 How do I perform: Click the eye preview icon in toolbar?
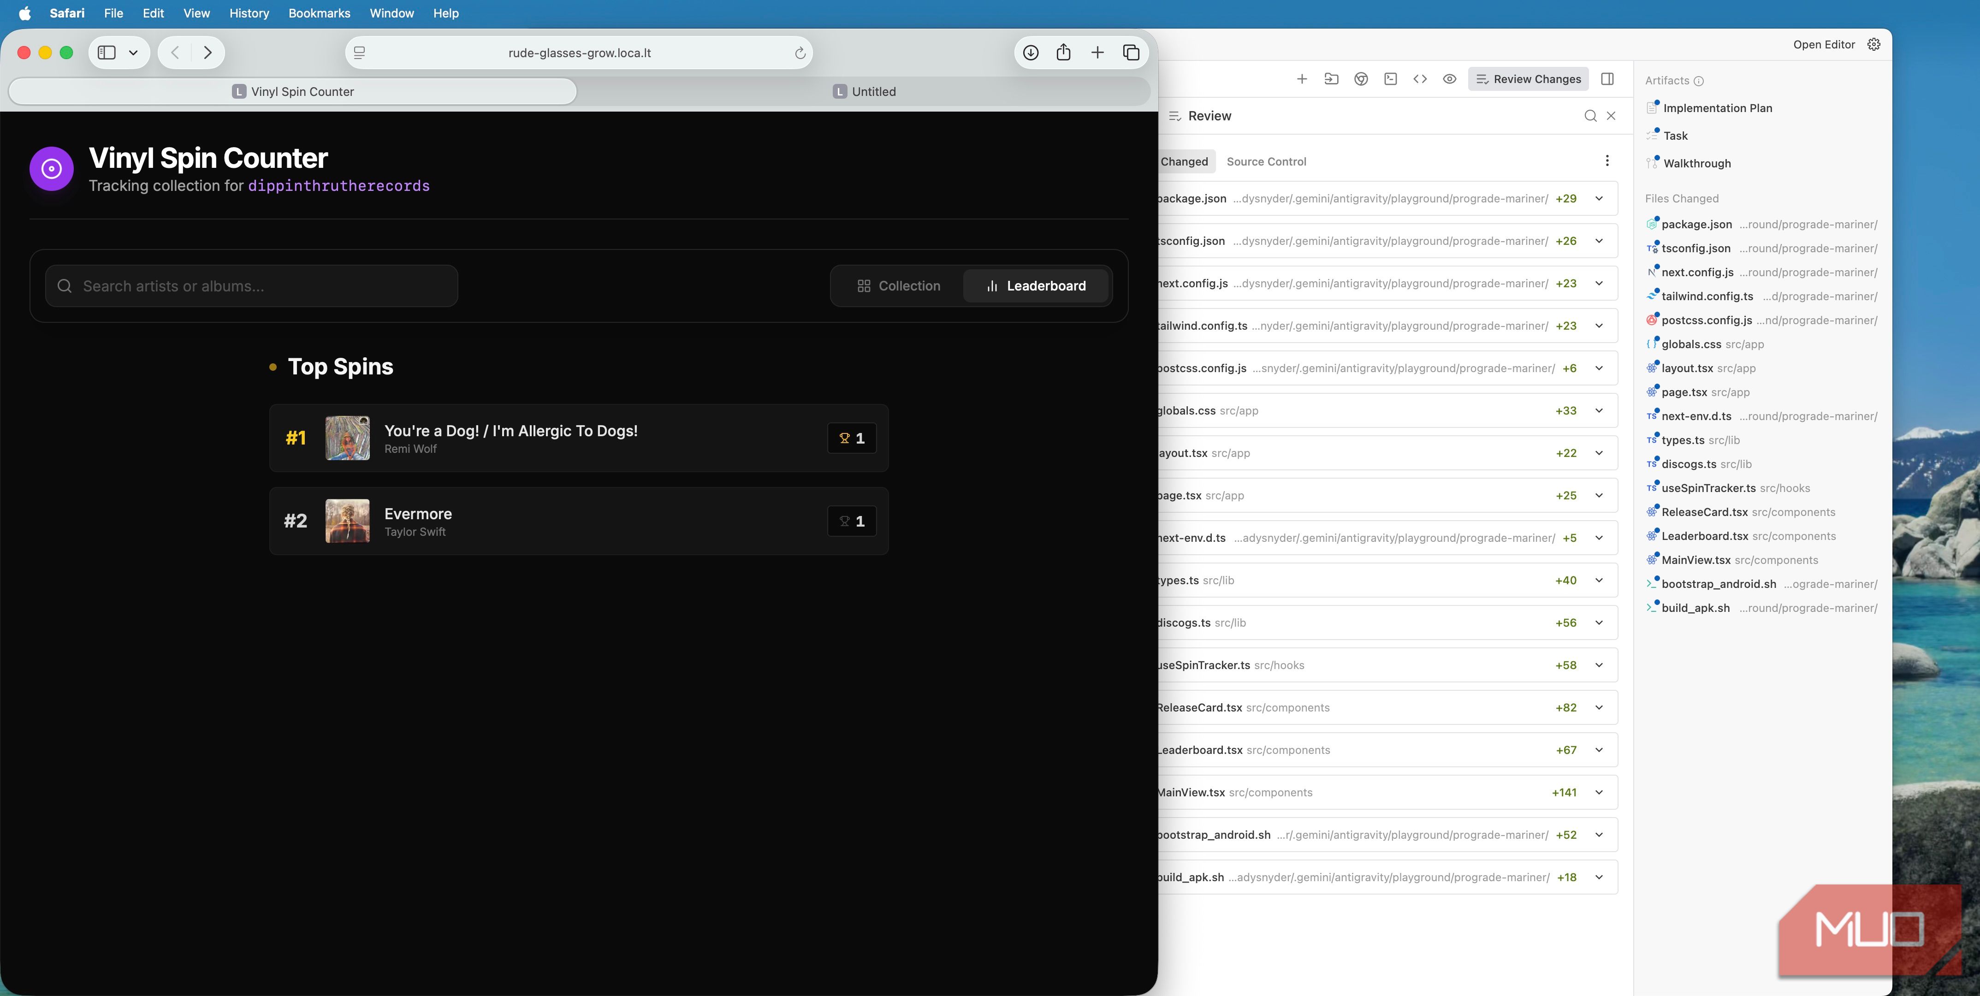[x=1449, y=79]
